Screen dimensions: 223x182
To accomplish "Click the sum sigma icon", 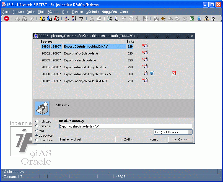I will click(x=185, y=19).
